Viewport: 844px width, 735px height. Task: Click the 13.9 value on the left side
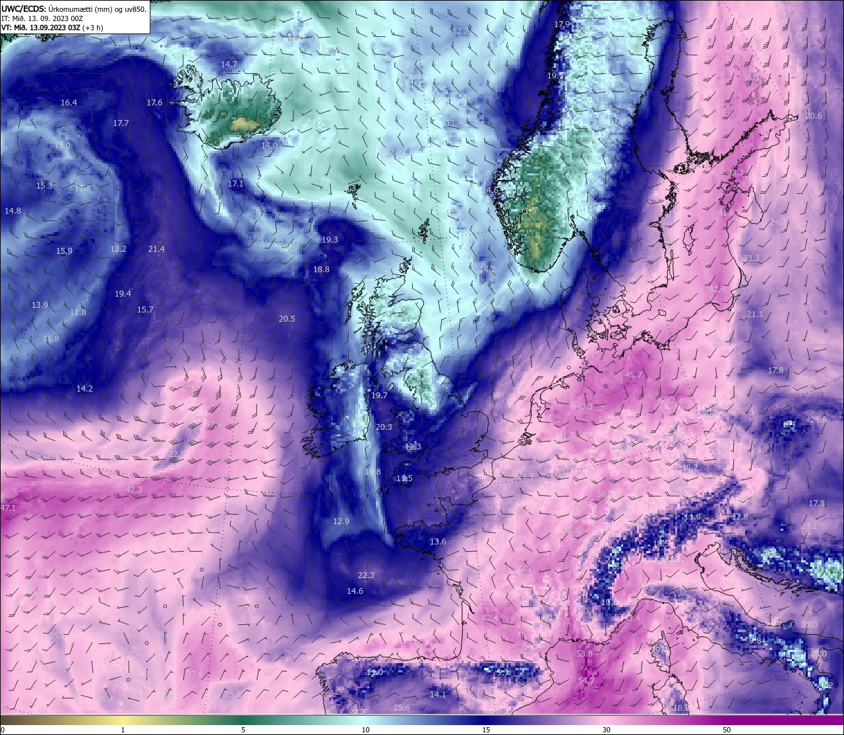40,305
